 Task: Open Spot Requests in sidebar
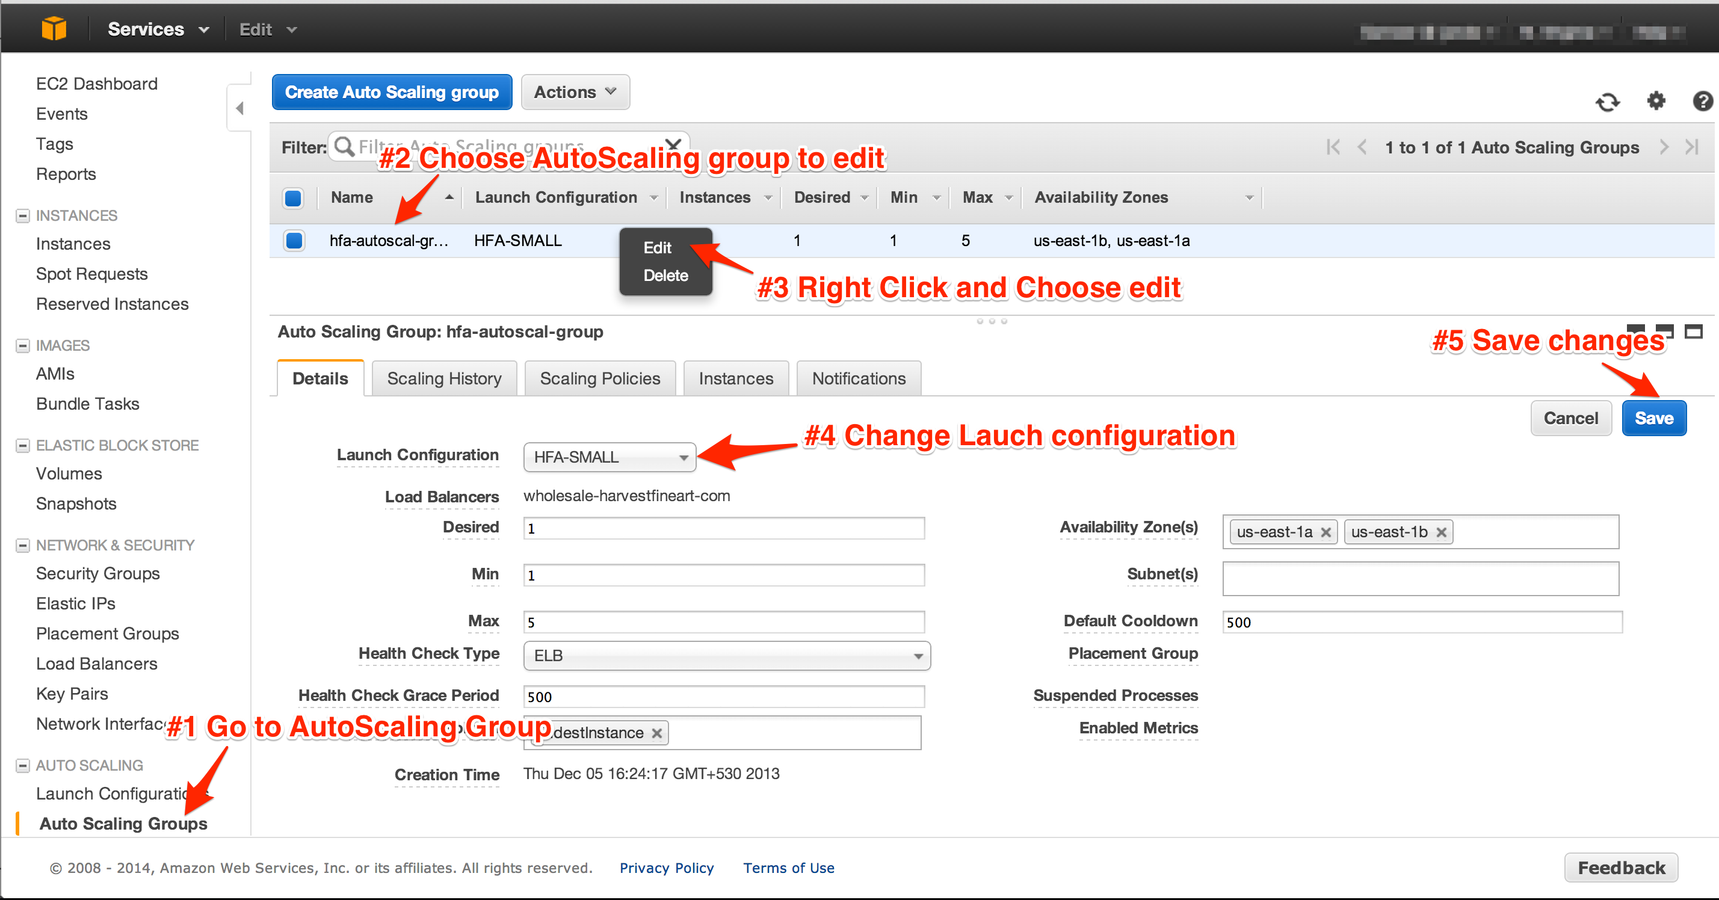click(x=91, y=274)
